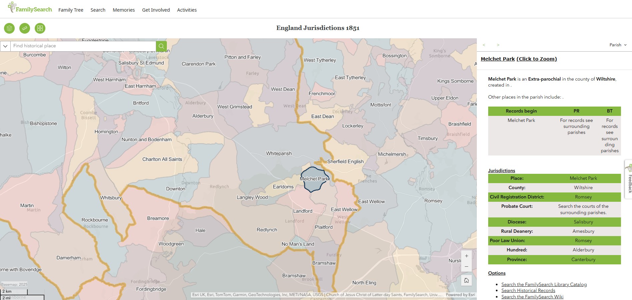
Task: Click the previous parish arrow
Action: tap(484, 45)
